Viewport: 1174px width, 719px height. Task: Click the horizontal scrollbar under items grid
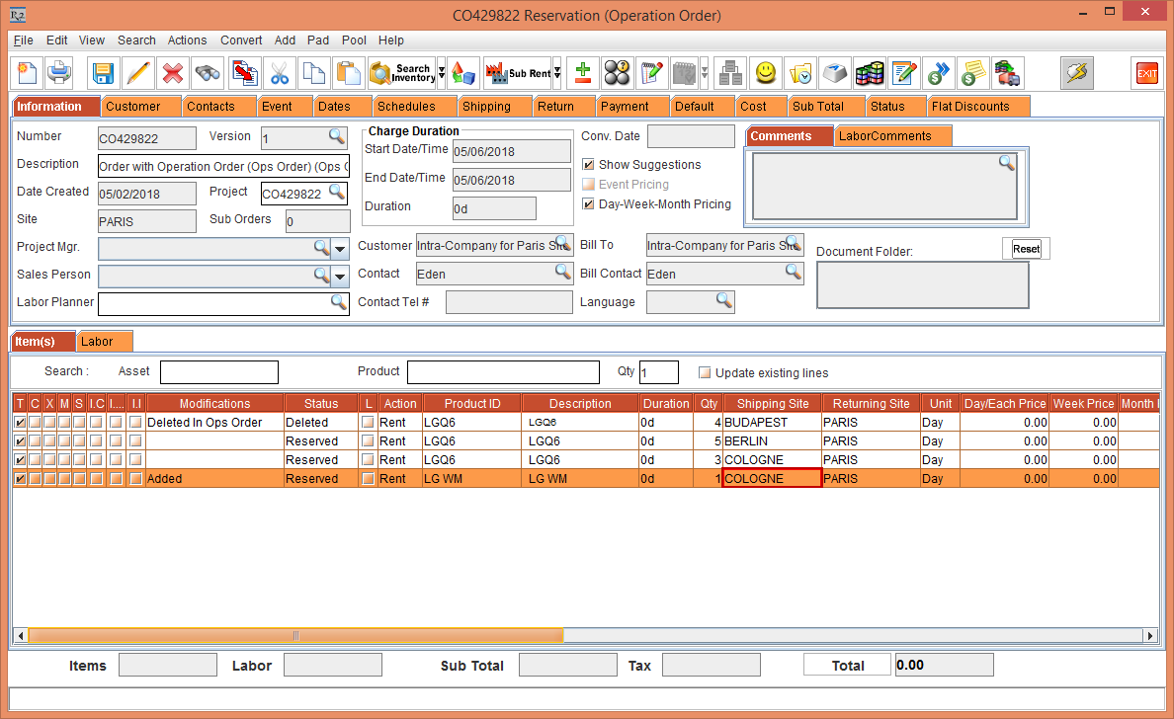(296, 636)
